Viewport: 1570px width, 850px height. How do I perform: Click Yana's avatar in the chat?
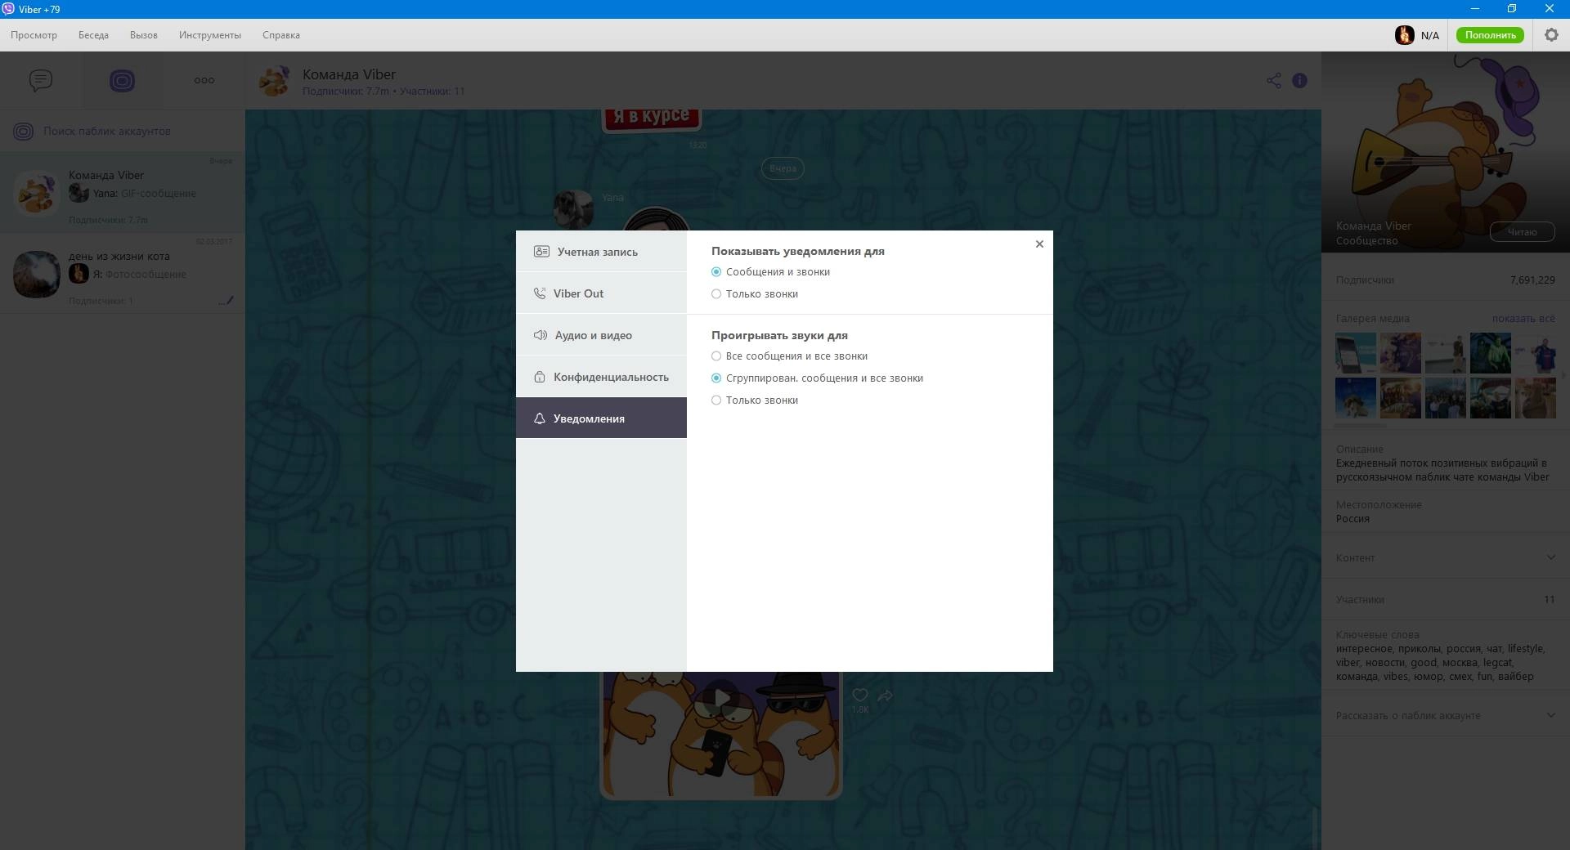(x=573, y=209)
